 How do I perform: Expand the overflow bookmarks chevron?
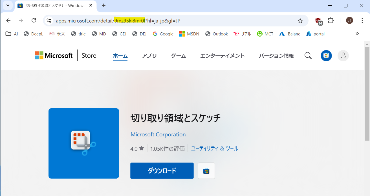click(357, 34)
